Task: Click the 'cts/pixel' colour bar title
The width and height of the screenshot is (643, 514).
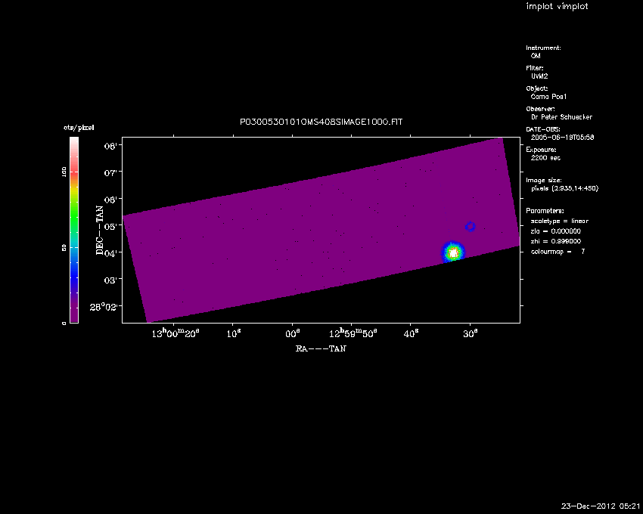Action: [79, 128]
